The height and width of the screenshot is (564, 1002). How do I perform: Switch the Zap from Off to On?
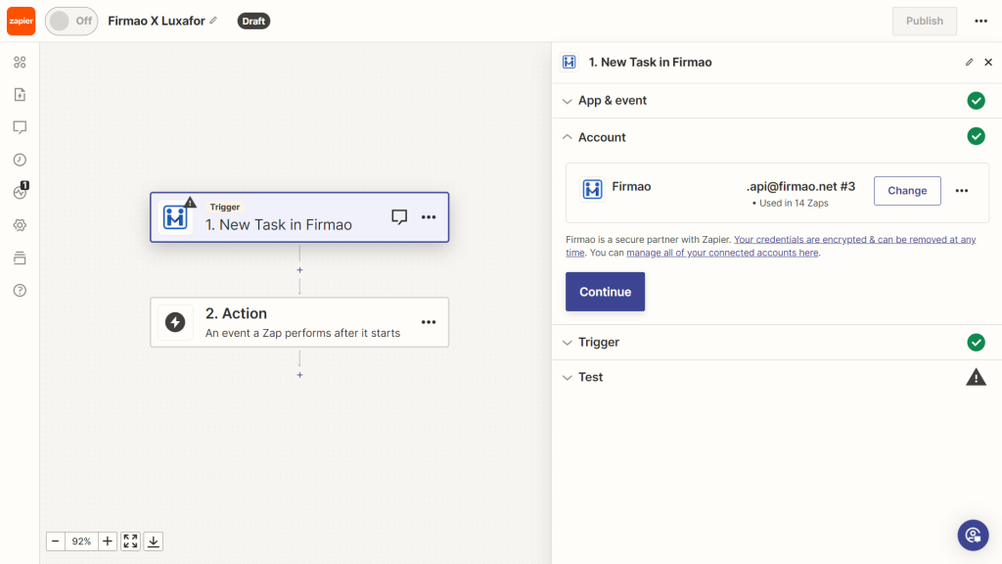[x=70, y=21]
